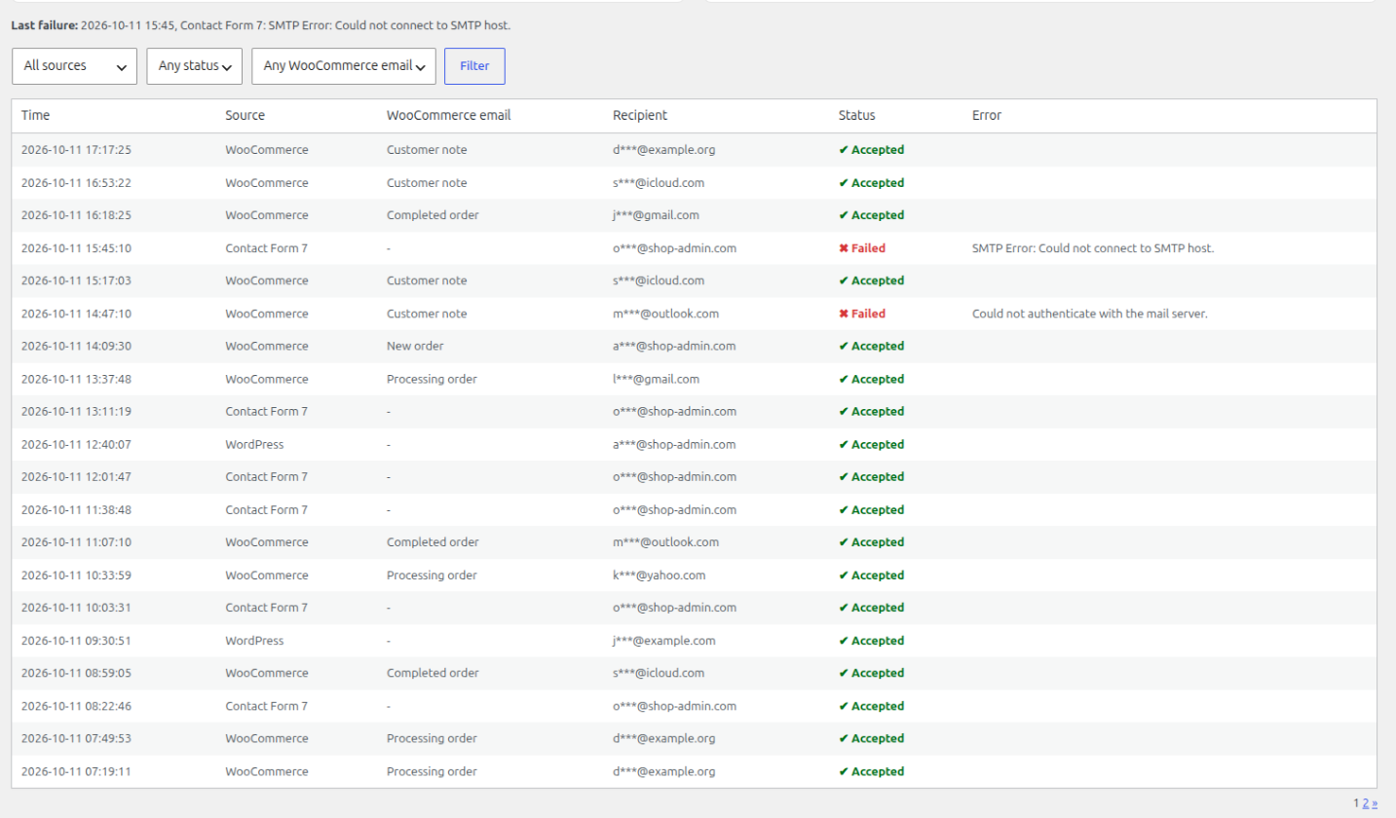Click Accepted status in the 07:49:53 row
This screenshot has height=818, width=1396.
[x=871, y=738]
